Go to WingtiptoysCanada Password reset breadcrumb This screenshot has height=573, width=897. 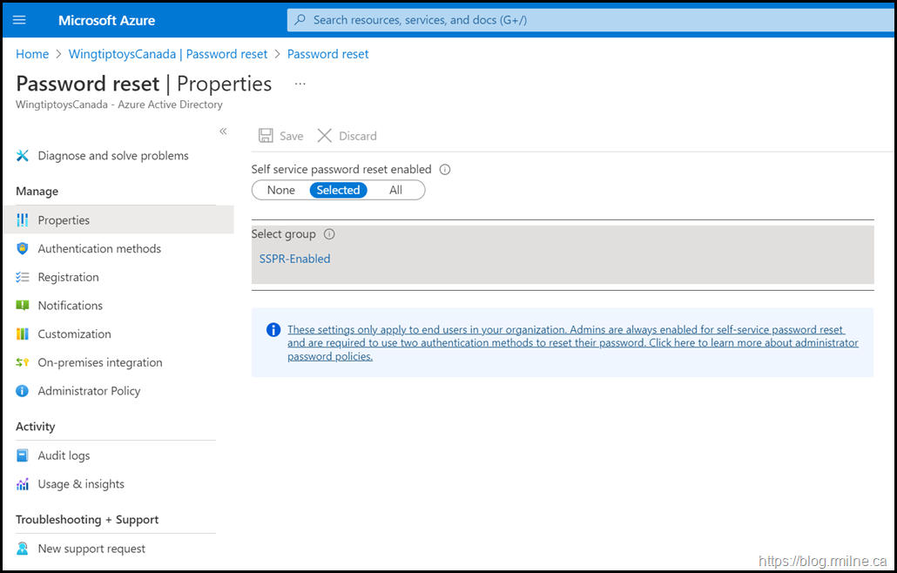tap(168, 54)
